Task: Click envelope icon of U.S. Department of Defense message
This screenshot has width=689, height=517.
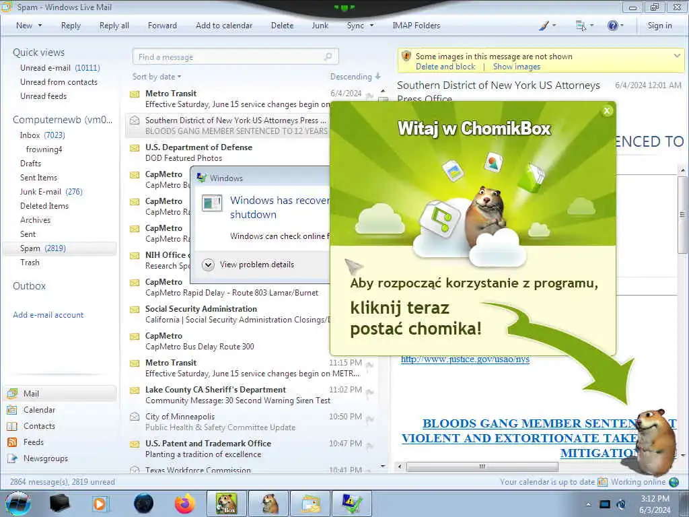Action: click(x=135, y=147)
